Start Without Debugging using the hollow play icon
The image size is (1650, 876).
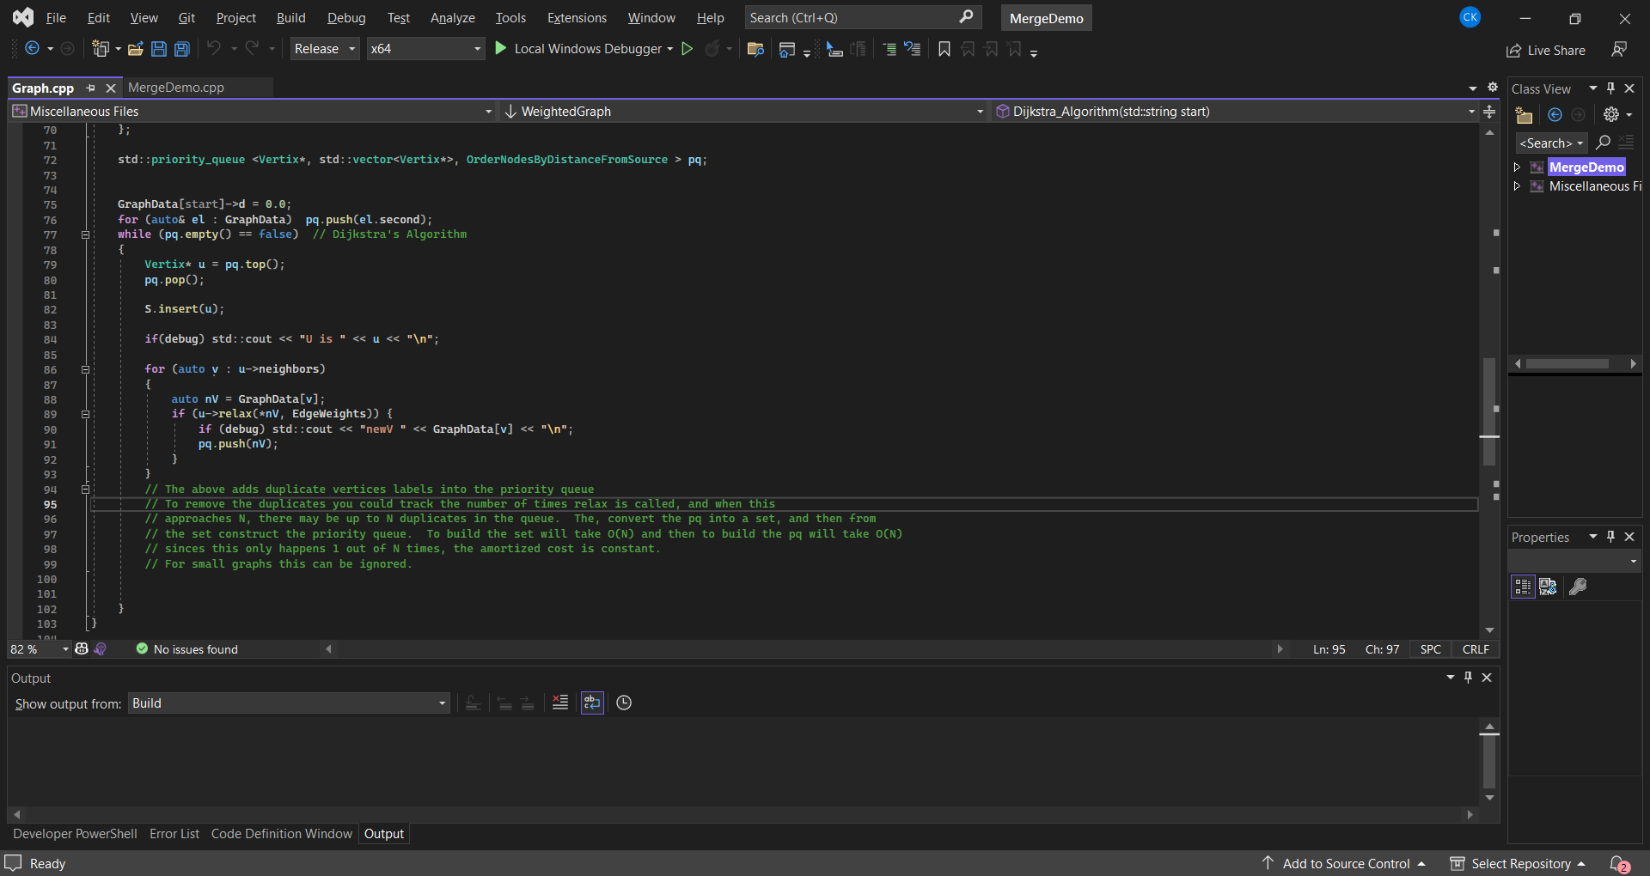click(687, 49)
